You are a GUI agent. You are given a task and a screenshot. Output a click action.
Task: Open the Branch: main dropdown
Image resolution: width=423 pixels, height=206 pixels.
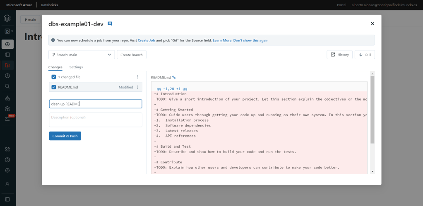pyautogui.click(x=82, y=55)
